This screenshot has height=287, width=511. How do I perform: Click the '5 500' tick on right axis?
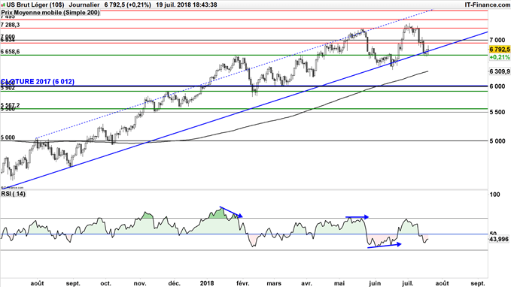(497, 112)
